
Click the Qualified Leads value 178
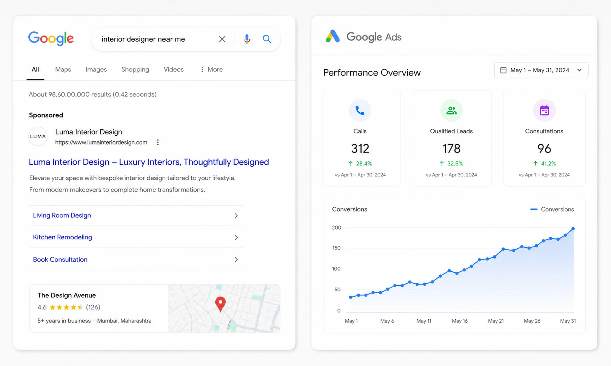tap(451, 149)
